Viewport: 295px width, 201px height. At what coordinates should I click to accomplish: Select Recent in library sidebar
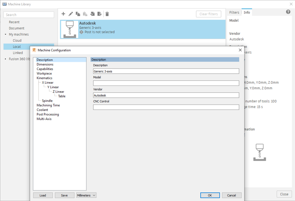pyautogui.click(x=14, y=22)
